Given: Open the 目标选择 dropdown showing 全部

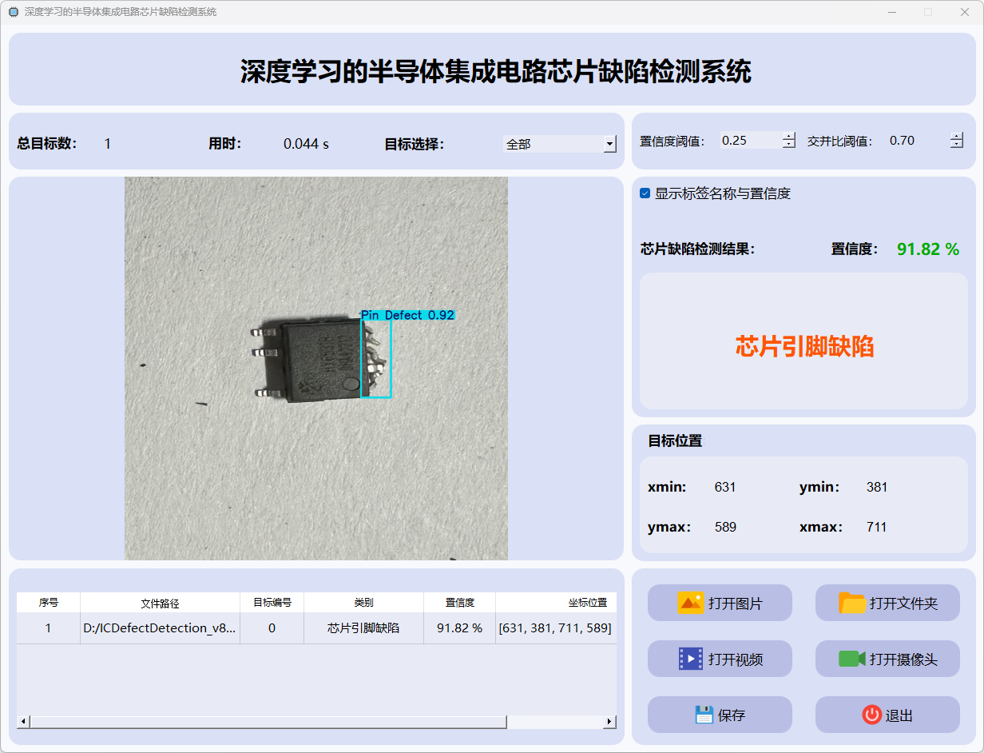Looking at the screenshot, I should tap(610, 144).
